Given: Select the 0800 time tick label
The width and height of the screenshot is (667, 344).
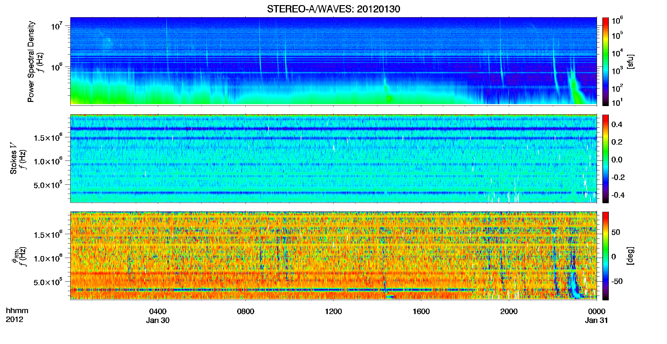Looking at the screenshot, I should [246, 311].
